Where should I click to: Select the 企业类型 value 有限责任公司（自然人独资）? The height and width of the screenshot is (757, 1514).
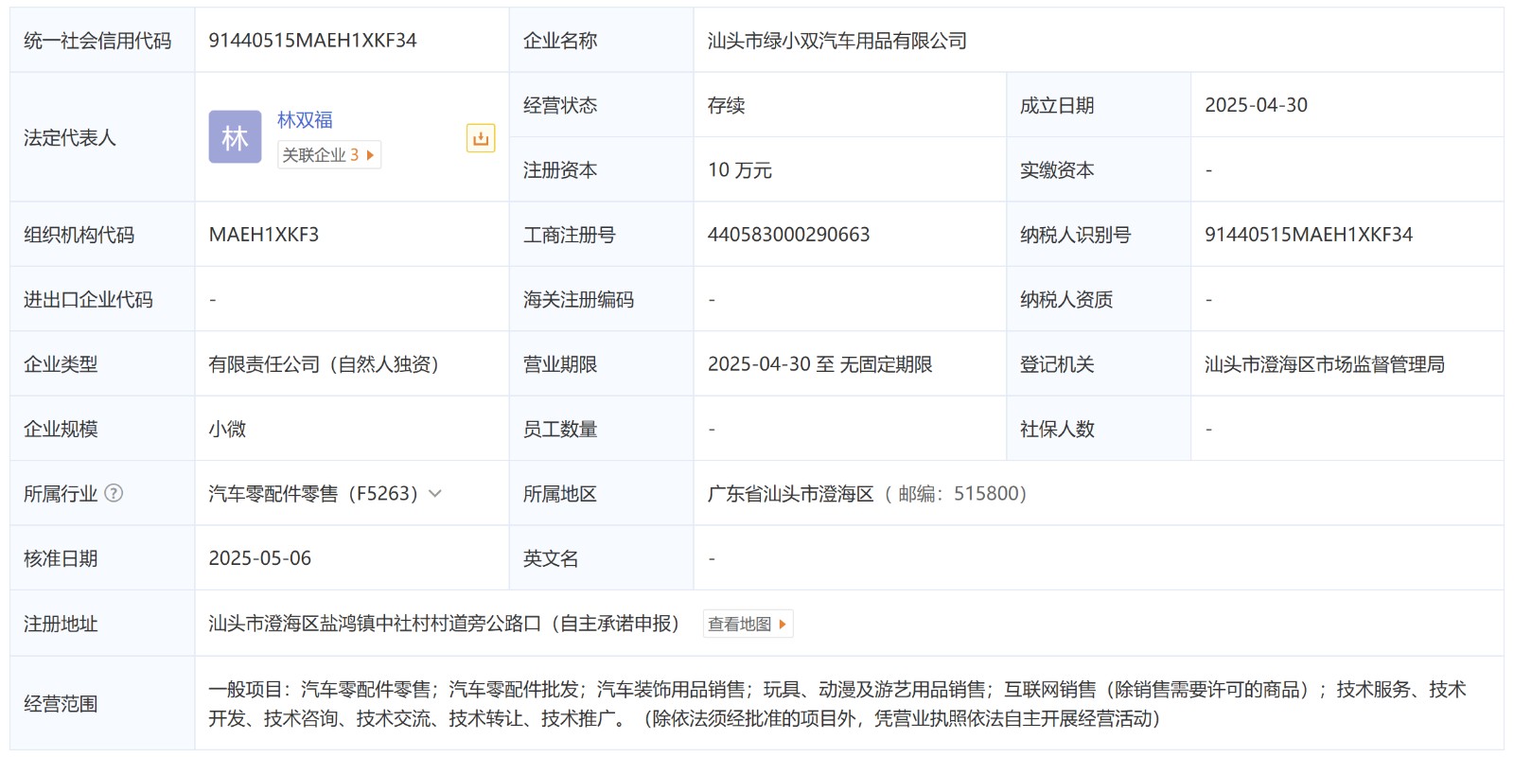(324, 364)
